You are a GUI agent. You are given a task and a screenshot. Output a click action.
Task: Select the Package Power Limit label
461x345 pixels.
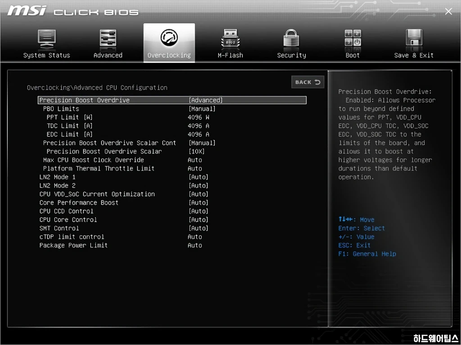click(73, 245)
